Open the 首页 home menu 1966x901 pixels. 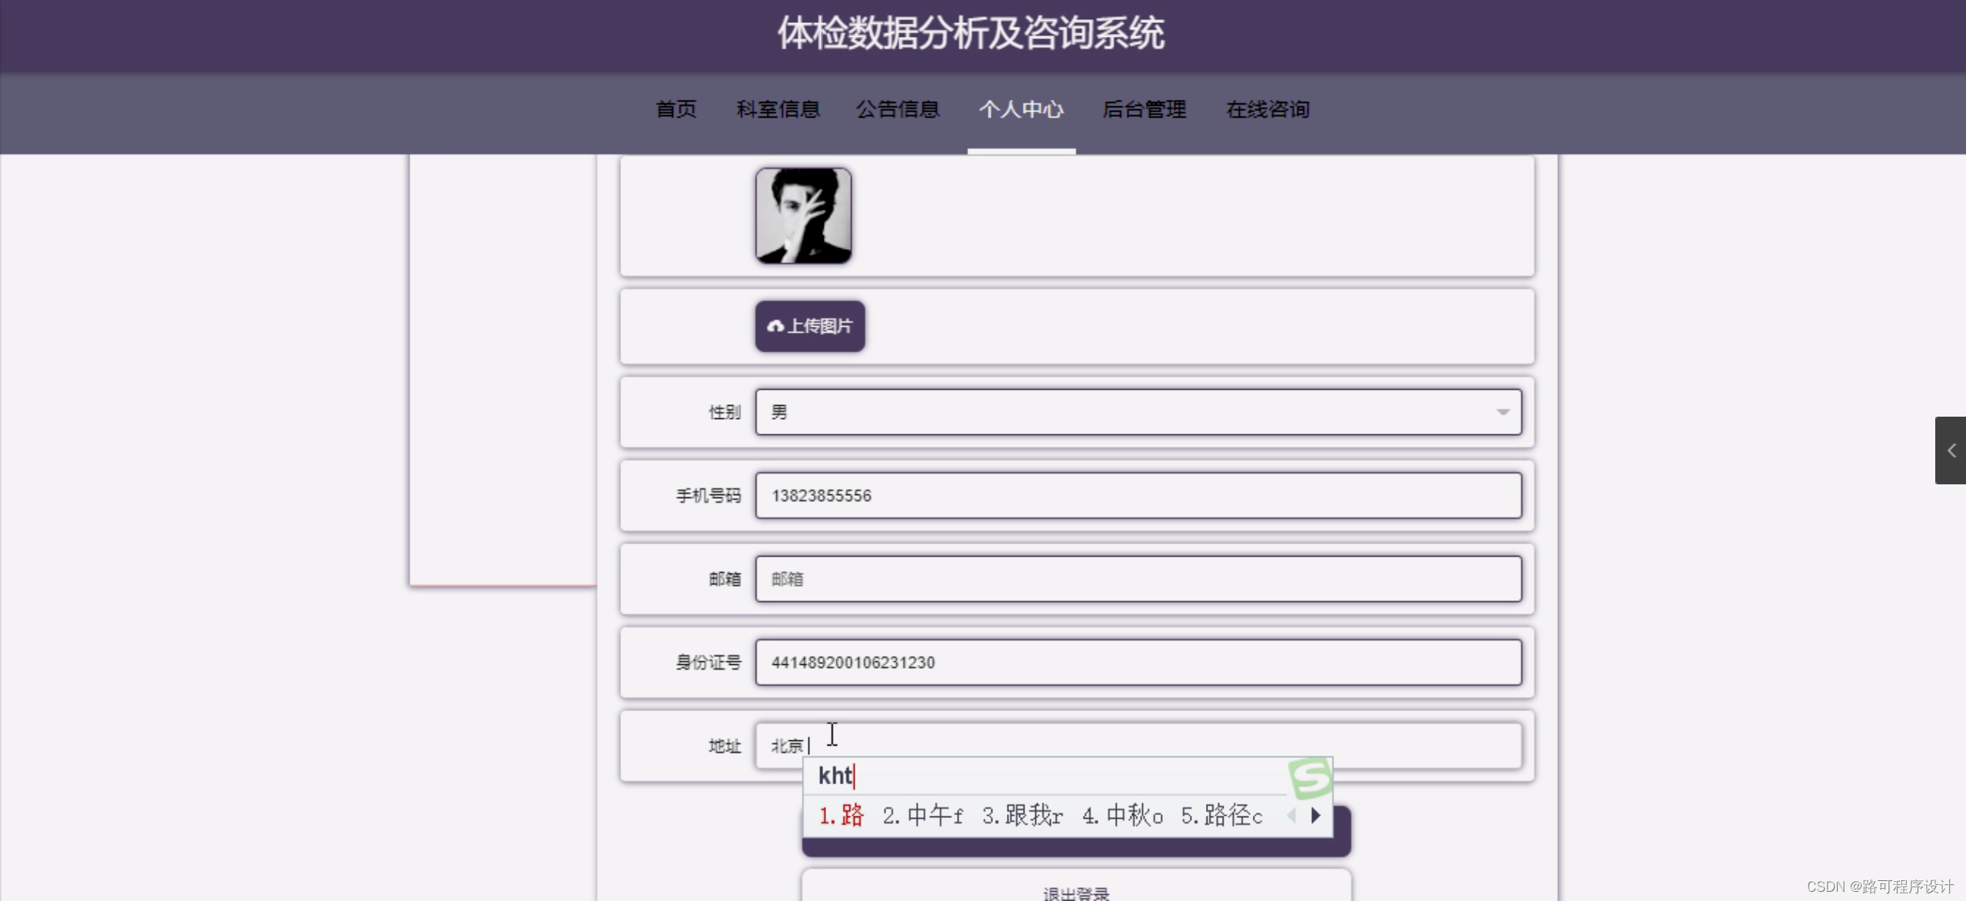676,109
